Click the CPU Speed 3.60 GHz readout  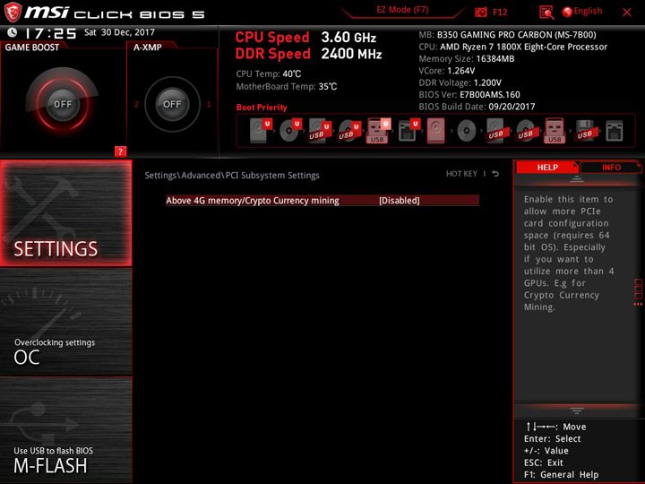click(x=305, y=38)
